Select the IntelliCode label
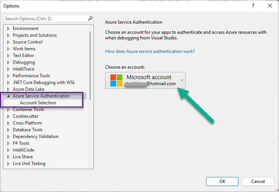Screen dimensions: 279x192 click(x=24, y=150)
